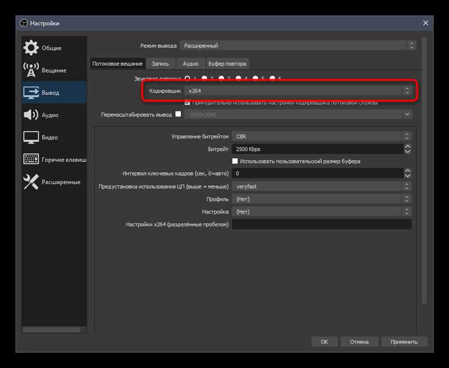Switch to the Запись tab
The height and width of the screenshot is (368, 449).
[160, 63]
